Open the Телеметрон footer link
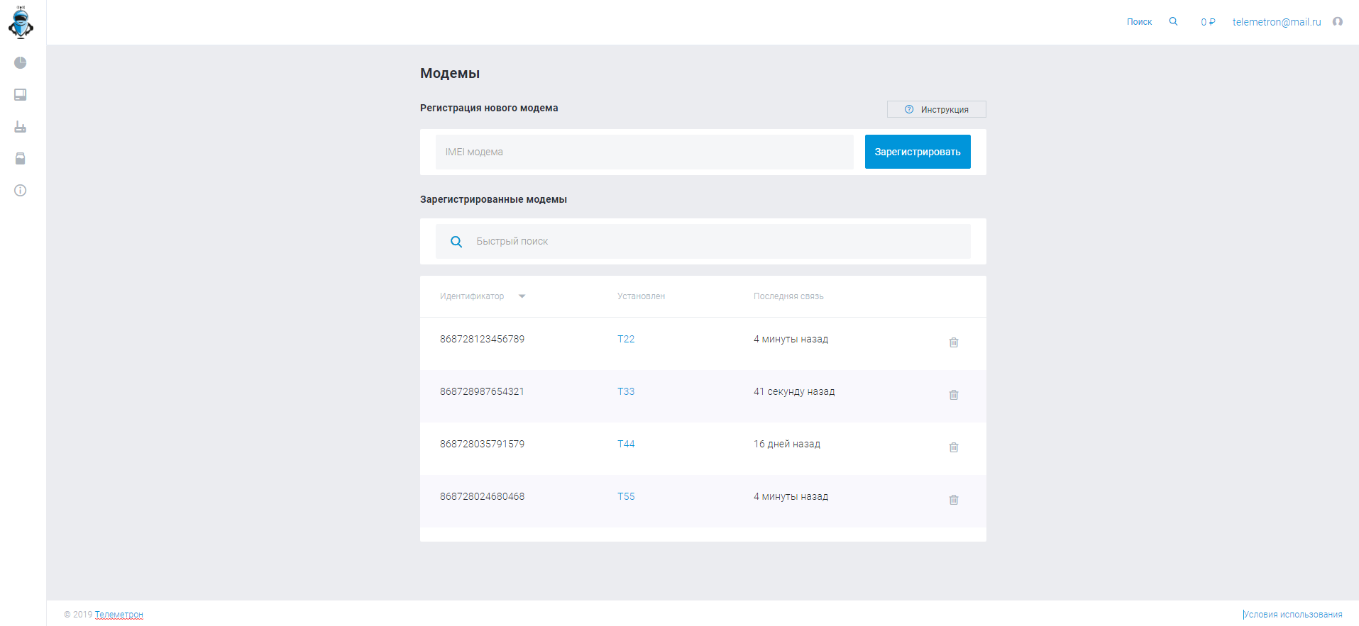 coord(119,615)
